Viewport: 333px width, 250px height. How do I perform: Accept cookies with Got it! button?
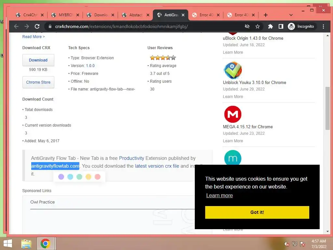tap(257, 212)
